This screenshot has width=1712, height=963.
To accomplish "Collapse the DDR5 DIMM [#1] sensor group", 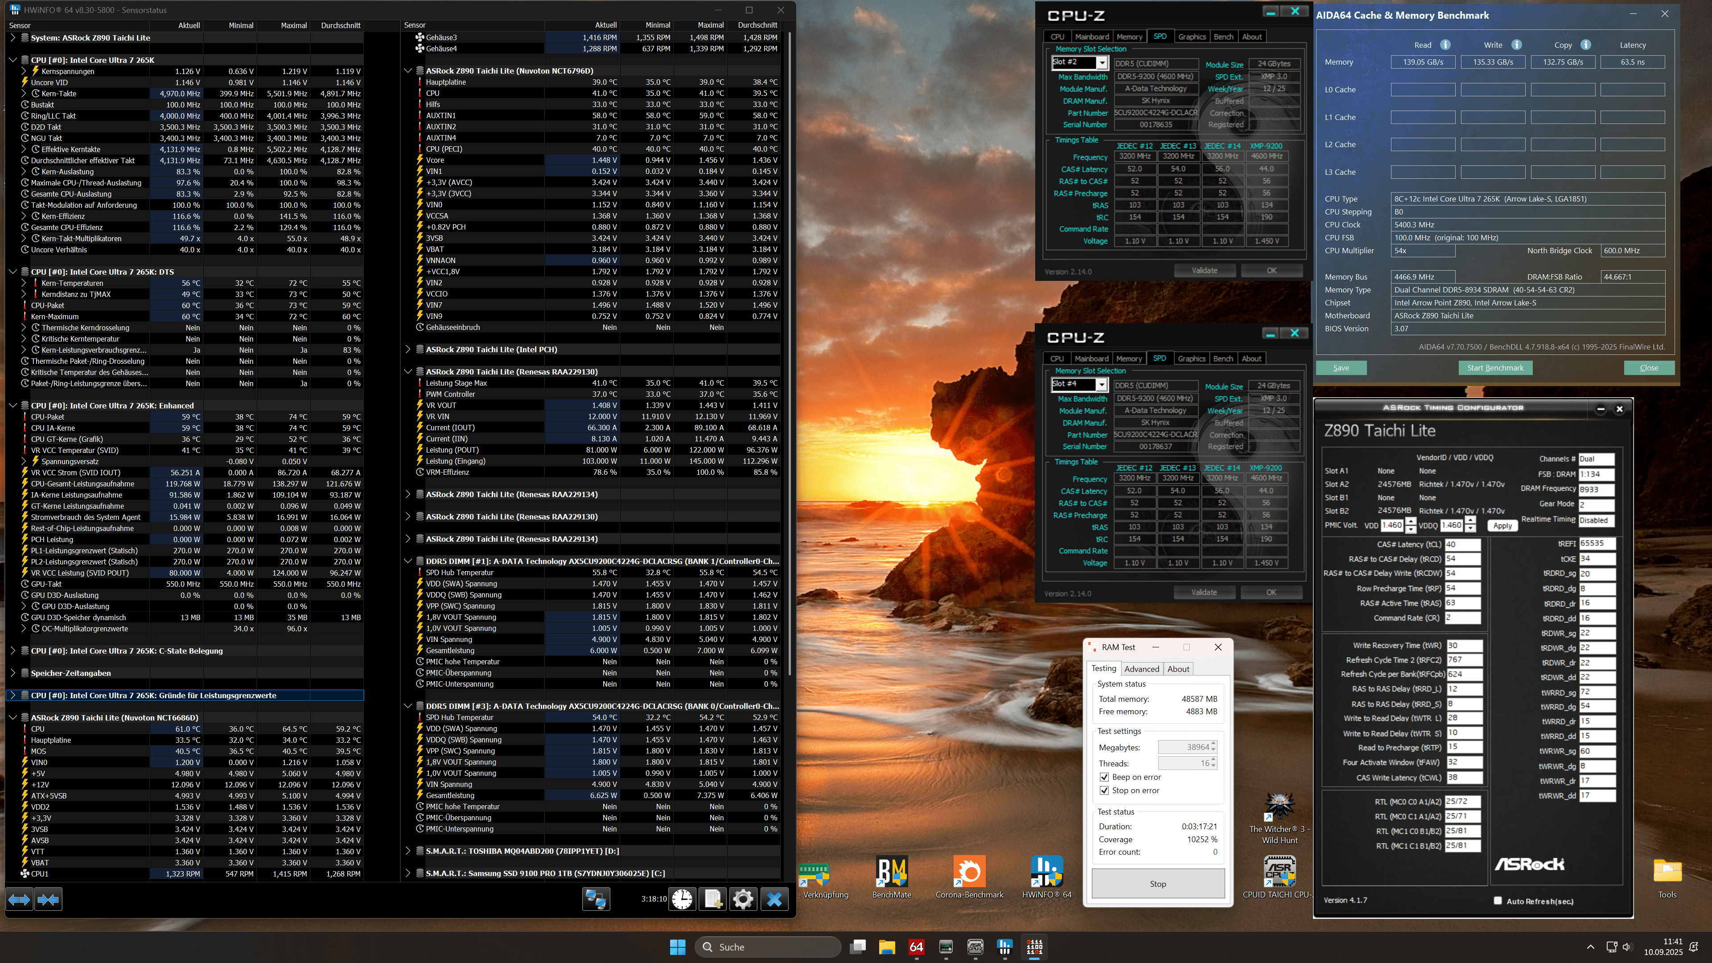I will 408,561.
